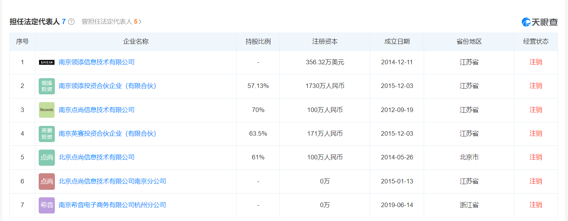Click the green 英赛投资 logo icon
Viewport: 568px width, 221px height.
click(x=47, y=134)
